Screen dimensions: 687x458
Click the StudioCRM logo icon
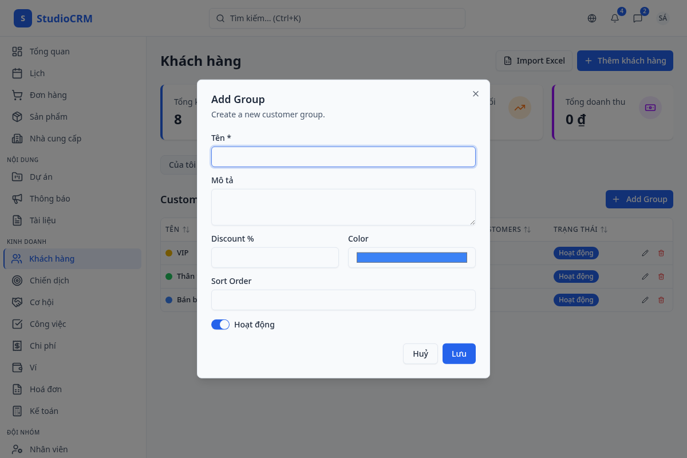click(x=23, y=18)
